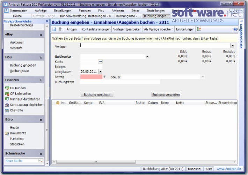Screen dimensions: 248x175
Task: Open Auktionen under eBay
Action: (x=17, y=42)
